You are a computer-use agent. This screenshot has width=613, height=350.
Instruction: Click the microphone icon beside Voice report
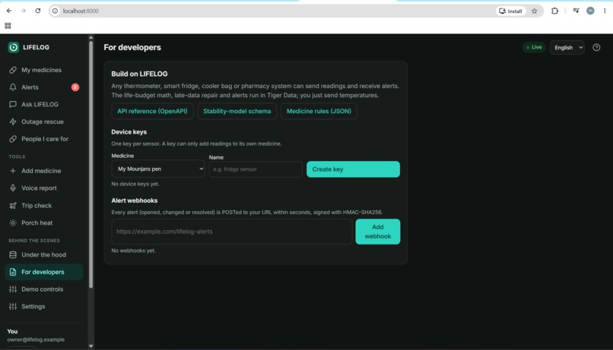click(13, 188)
